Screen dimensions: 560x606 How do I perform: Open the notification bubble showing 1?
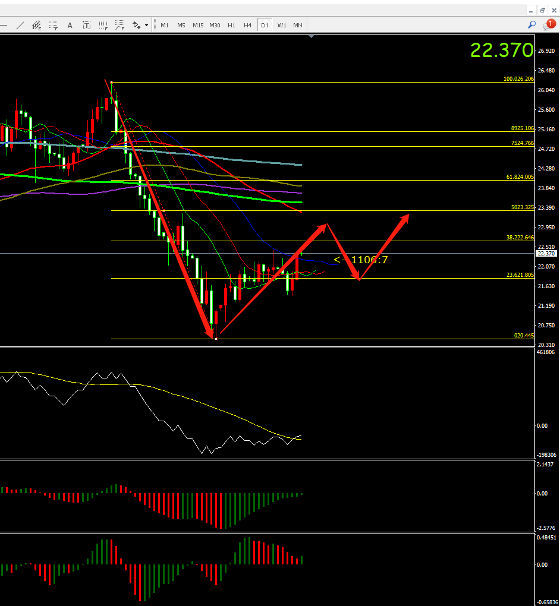point(549,25)
